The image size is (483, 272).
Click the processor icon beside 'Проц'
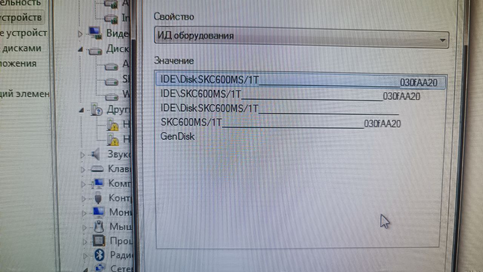99,241
